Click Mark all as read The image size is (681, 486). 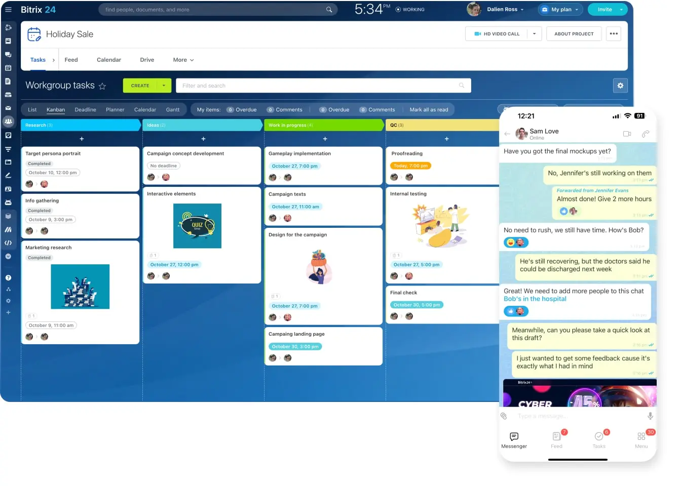click(429, 110)
